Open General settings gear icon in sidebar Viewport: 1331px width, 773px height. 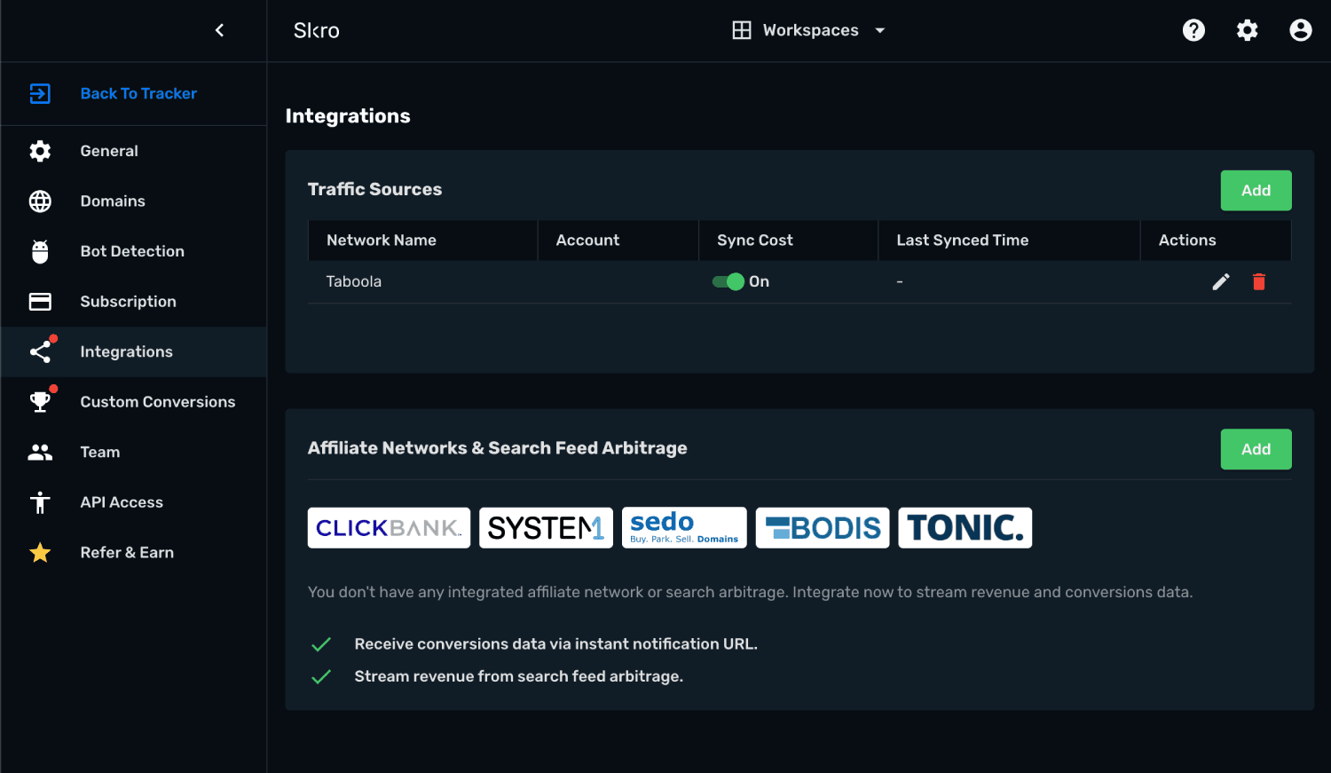click(40, 151)
